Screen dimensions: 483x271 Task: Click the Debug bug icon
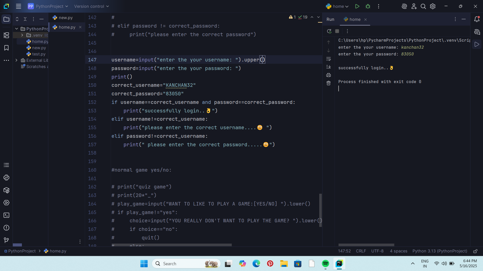coord(368,6)
